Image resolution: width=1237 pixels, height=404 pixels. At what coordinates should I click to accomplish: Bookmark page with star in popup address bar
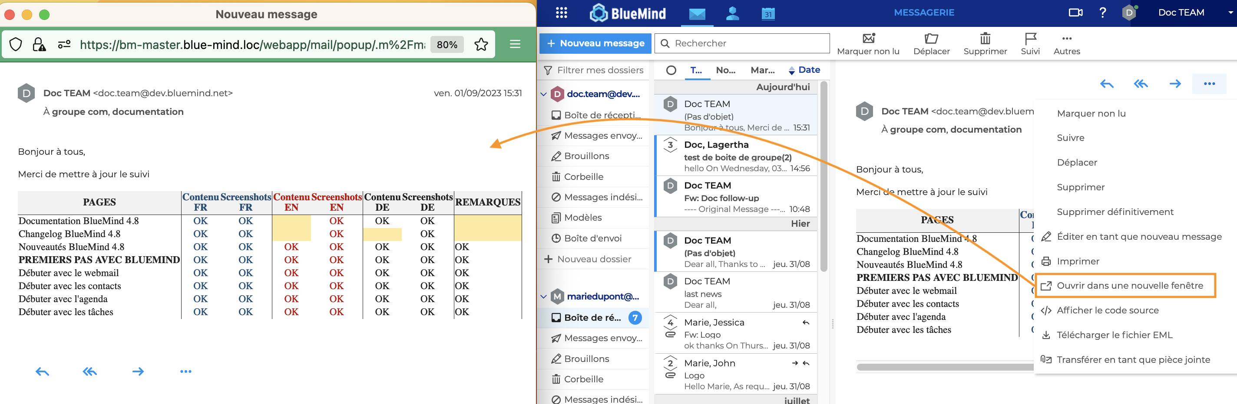tap(481, 45)
